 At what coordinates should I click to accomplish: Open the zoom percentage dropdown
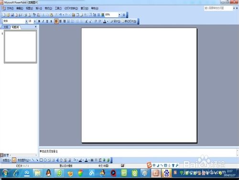pyautogui.click(x=119, y=15)
